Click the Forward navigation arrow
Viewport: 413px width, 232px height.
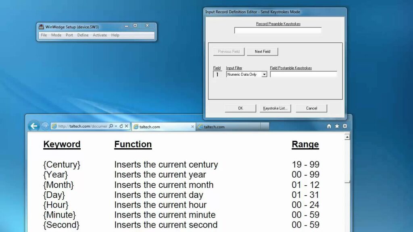point(45,126)
